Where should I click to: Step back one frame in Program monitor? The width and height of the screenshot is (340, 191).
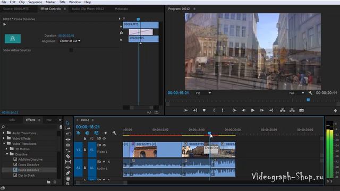tap(244, 110)
